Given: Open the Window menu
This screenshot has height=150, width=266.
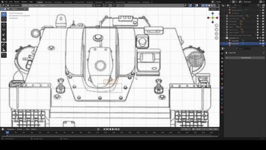Looking at the screenshot, I should [x=24, y=2].
